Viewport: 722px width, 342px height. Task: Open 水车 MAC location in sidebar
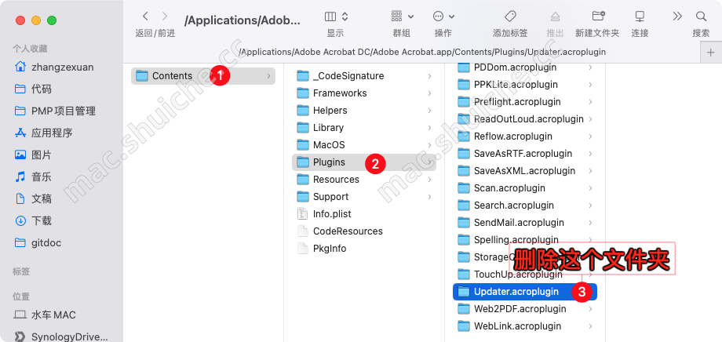53,315
